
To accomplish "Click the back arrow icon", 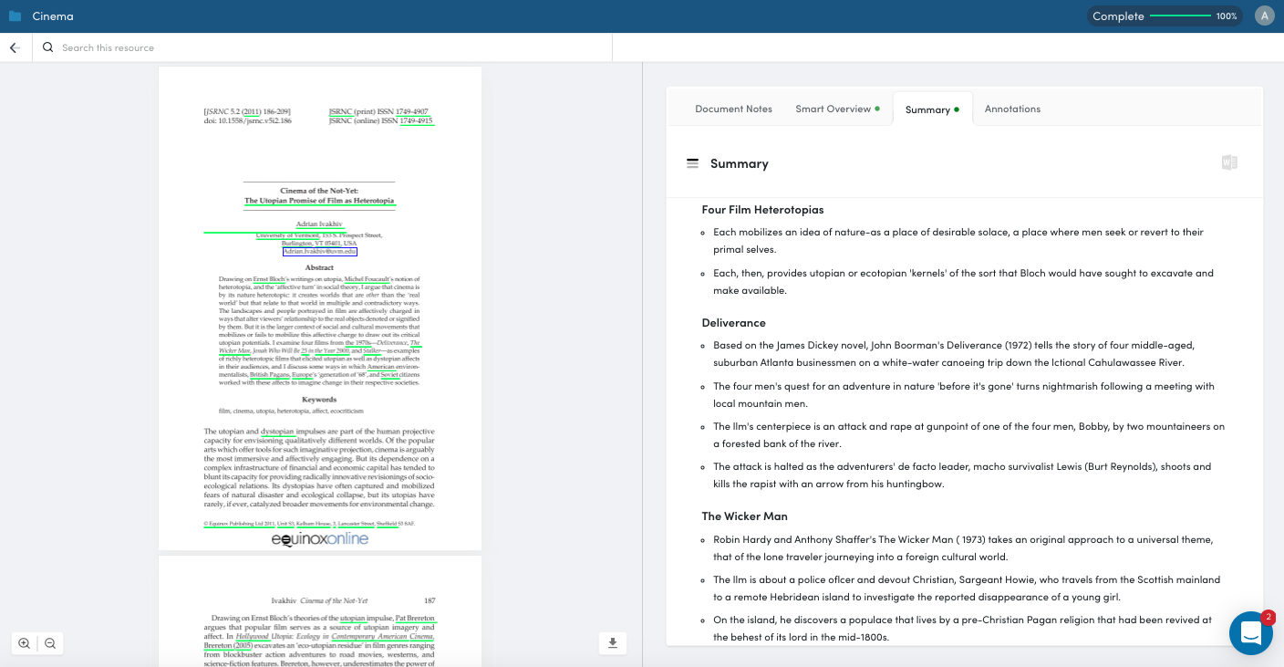I will pos(15,47).
